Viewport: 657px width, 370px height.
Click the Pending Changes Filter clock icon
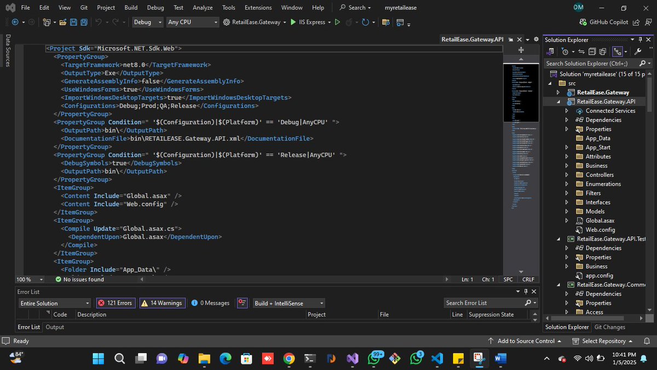tap(565, 52)
